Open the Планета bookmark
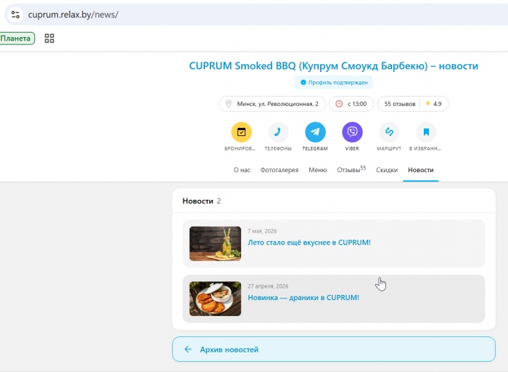 16,39
